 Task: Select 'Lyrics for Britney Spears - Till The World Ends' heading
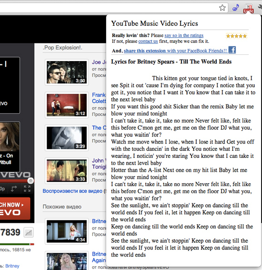coord(171,62)
